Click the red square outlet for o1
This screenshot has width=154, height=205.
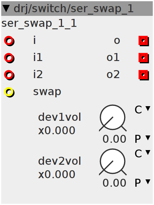pyautogui.click(x=144, y=58)
